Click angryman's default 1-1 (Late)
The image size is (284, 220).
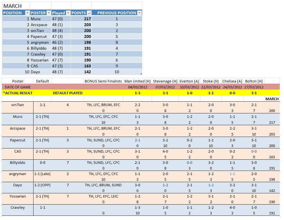[43, 174]
